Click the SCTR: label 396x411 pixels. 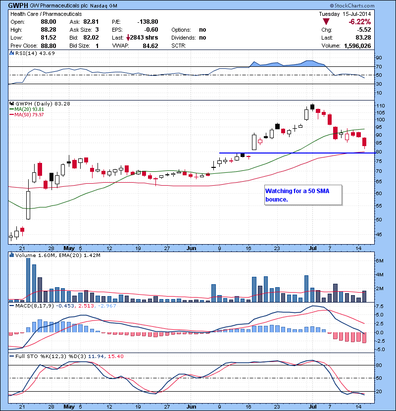(x=179, y=46)
